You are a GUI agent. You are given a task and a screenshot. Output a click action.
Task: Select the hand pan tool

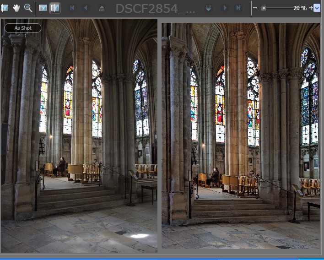tap(16, 8)
